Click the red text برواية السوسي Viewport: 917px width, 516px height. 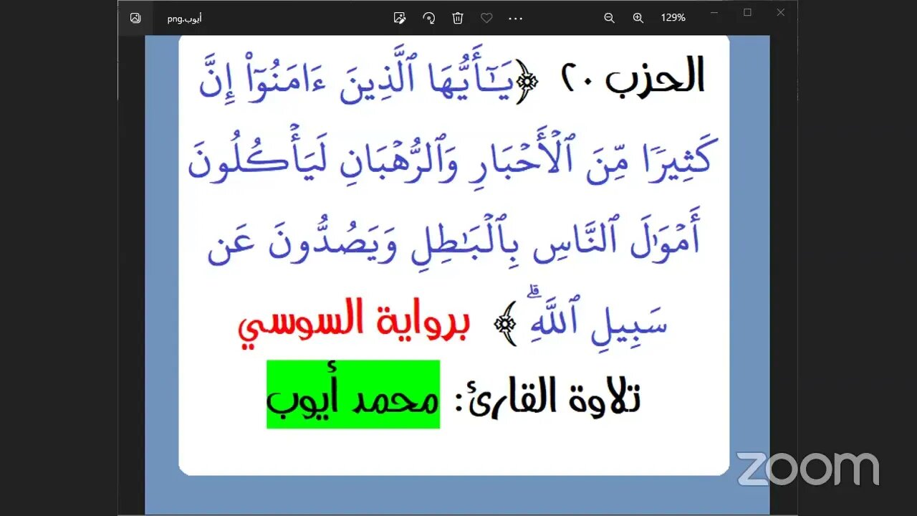click(x=354, y=325)
